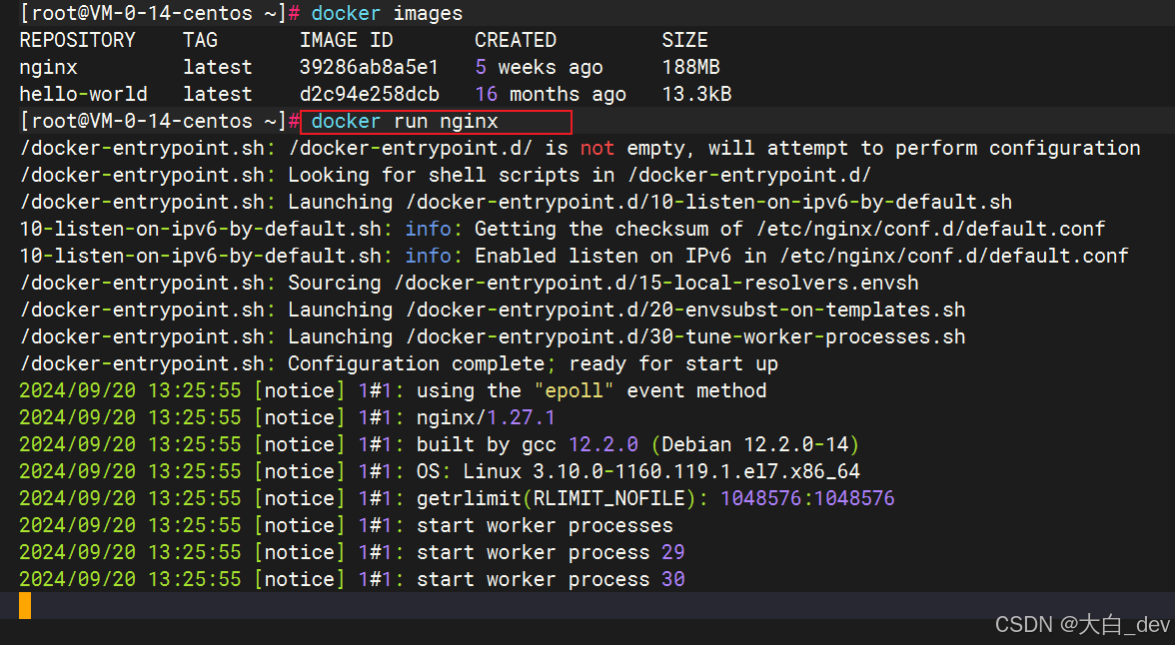Click the 188MB size value
The height and width of the screenshot is (645, 1175).
pyautogui.click(x=691, y=68)
